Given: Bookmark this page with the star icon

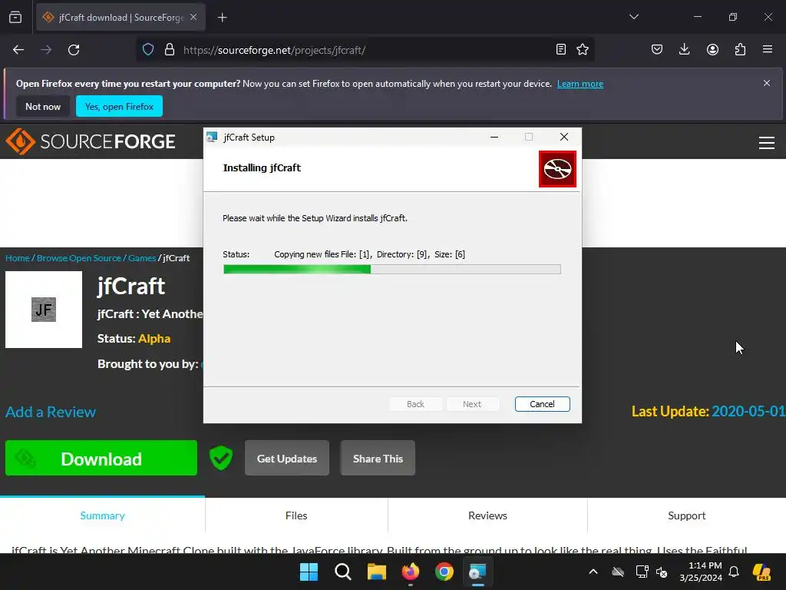Looking at the screenshot, I should [x=583, y=49].
